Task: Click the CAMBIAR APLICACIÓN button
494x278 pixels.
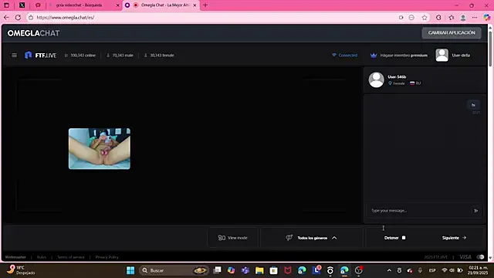Action: 452,32
